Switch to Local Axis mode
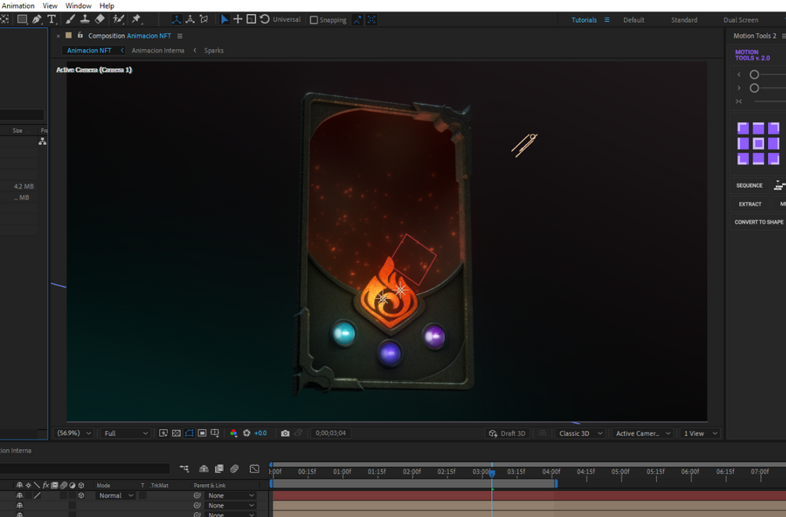Viewport: 786px width, 517px height. tap(177, 20)
